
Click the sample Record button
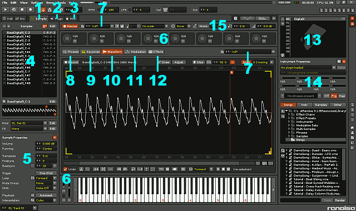point(71,62)
